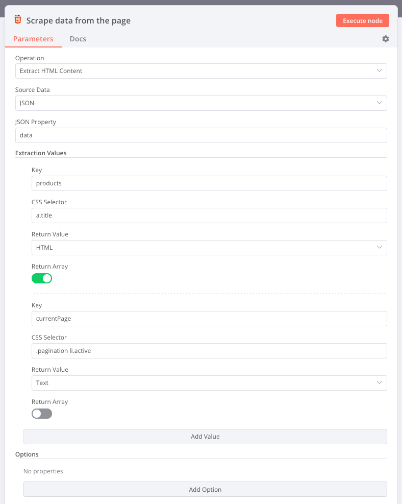The image size is (402, 504).
Task: Open the Return Value dropdown set to HTML
Action: 209,247
